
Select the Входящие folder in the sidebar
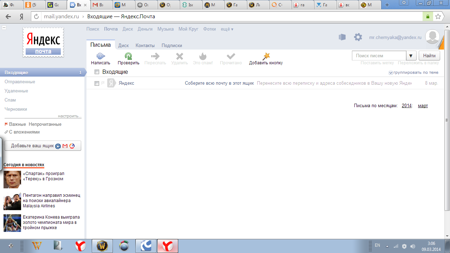click(x=43, y=72)
